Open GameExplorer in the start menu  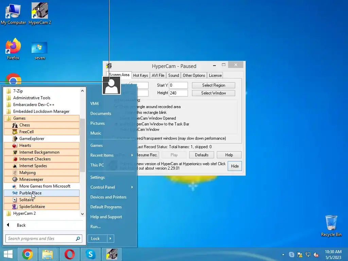tap(41, 139)
